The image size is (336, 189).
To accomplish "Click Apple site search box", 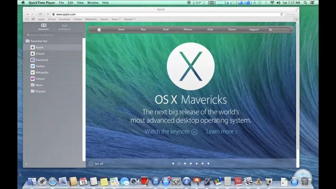I will (x=280, y=29).
